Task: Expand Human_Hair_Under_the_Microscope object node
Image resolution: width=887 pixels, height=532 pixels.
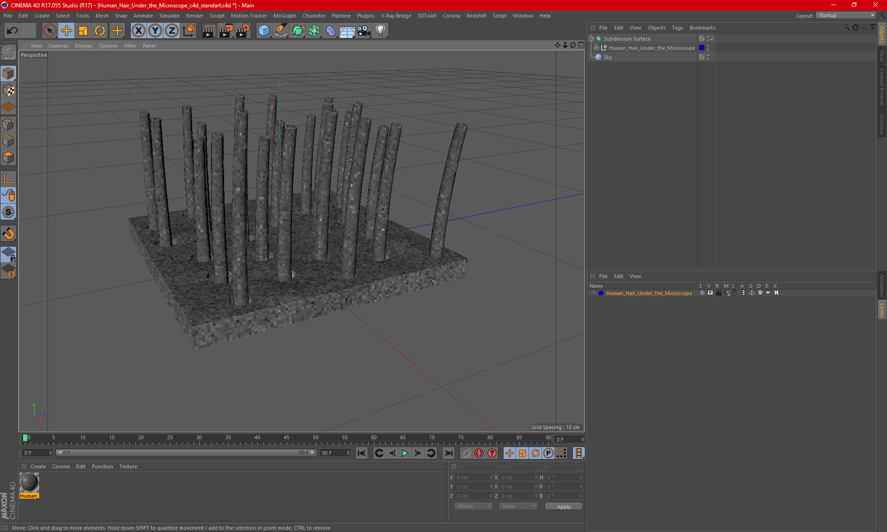Action: click(596, 48)
